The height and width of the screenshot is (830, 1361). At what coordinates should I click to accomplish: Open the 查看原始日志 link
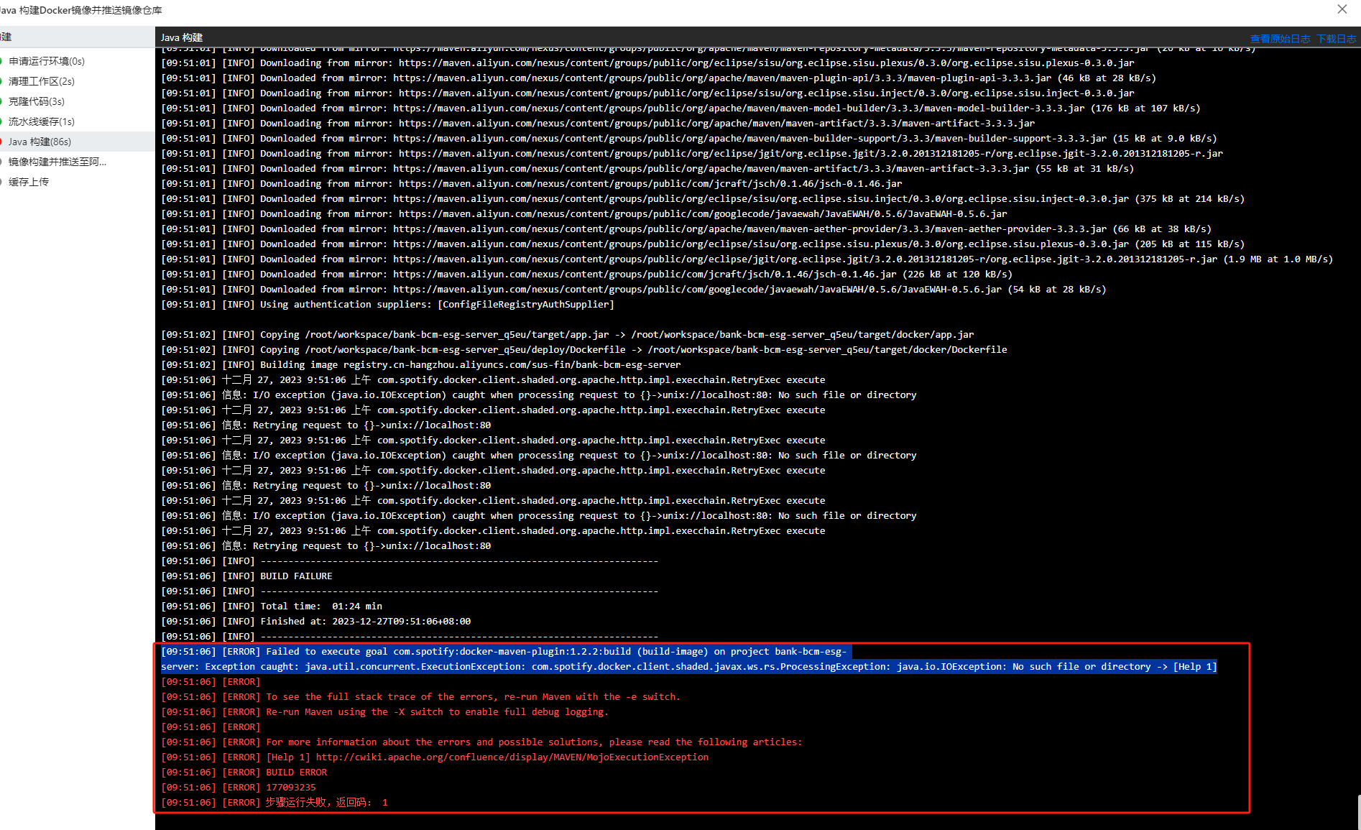pos(1280,39)
